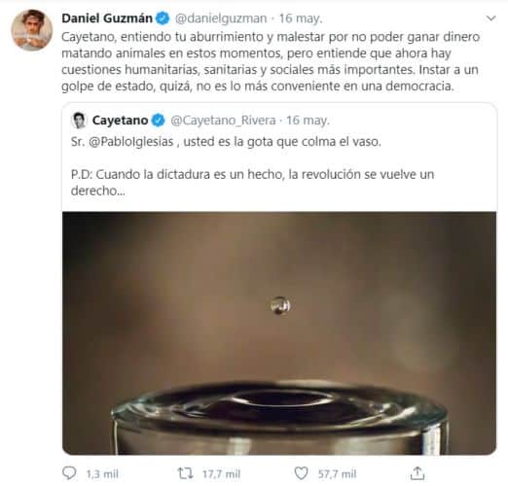Open the share upload icon
Viewport: 508px width, 486px height.
417,473
